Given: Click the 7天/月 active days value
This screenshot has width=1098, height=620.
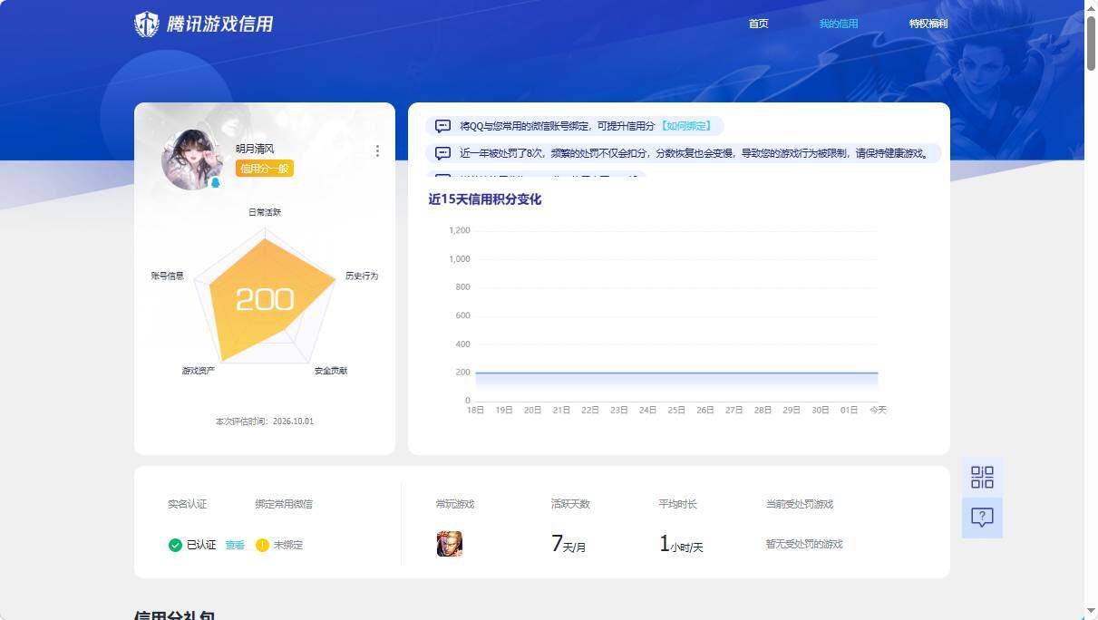Looking at the screenshot, I should (568, 544).
